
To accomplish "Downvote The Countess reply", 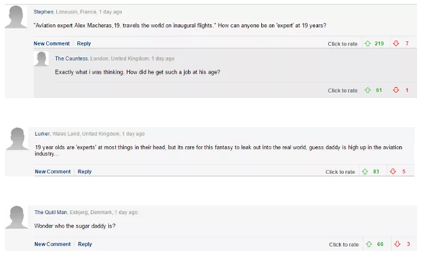I will click(x=396, y=90).
